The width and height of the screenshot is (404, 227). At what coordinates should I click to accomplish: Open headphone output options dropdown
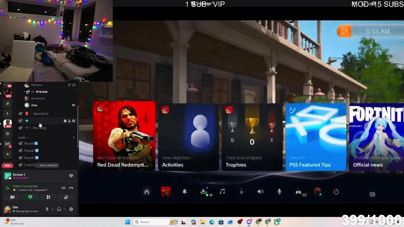point(64,209)
